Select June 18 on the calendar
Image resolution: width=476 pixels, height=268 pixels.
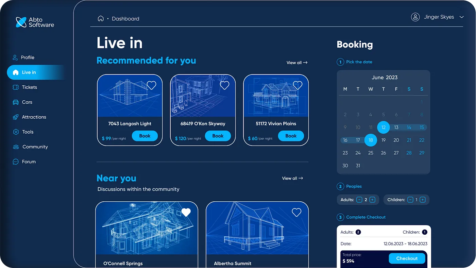[x=371, y=140]
